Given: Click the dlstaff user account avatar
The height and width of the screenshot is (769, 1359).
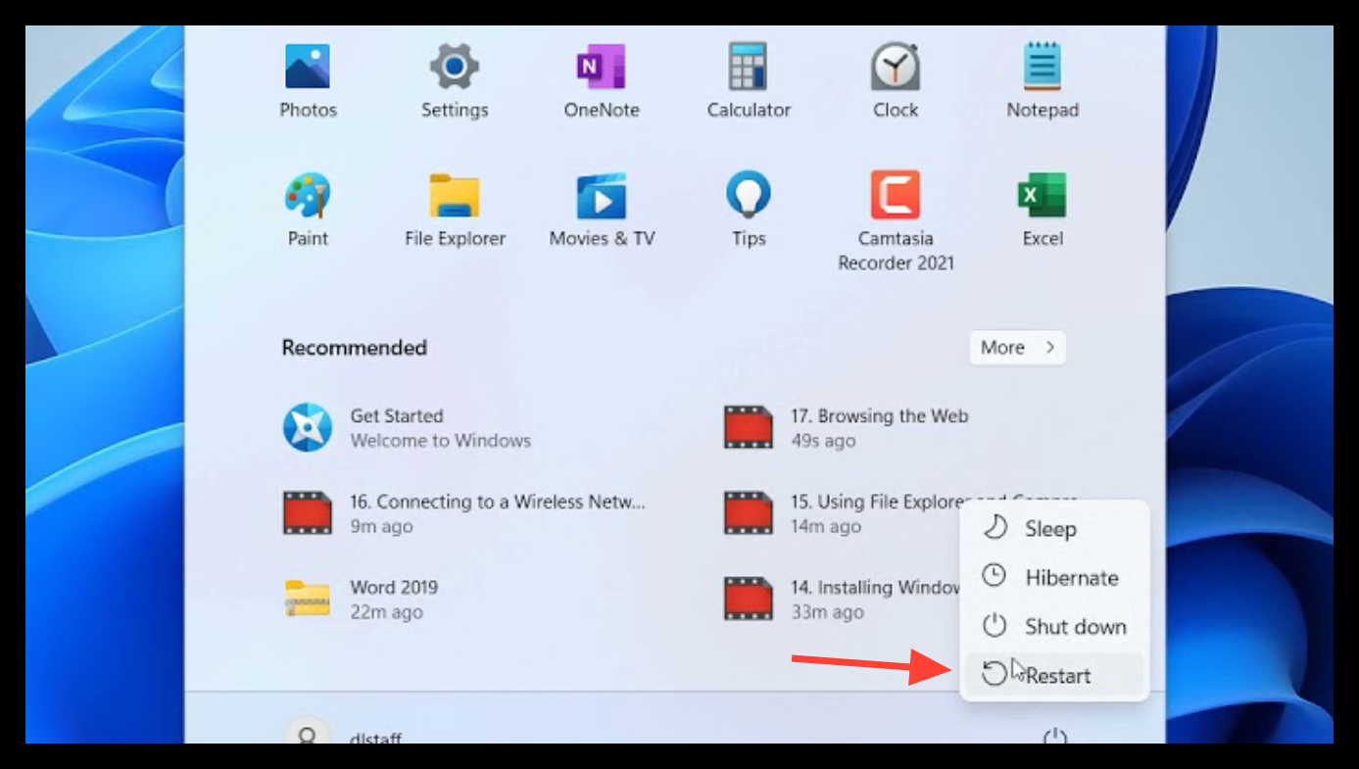Looking at the screenshot, I should coord(308,733).
